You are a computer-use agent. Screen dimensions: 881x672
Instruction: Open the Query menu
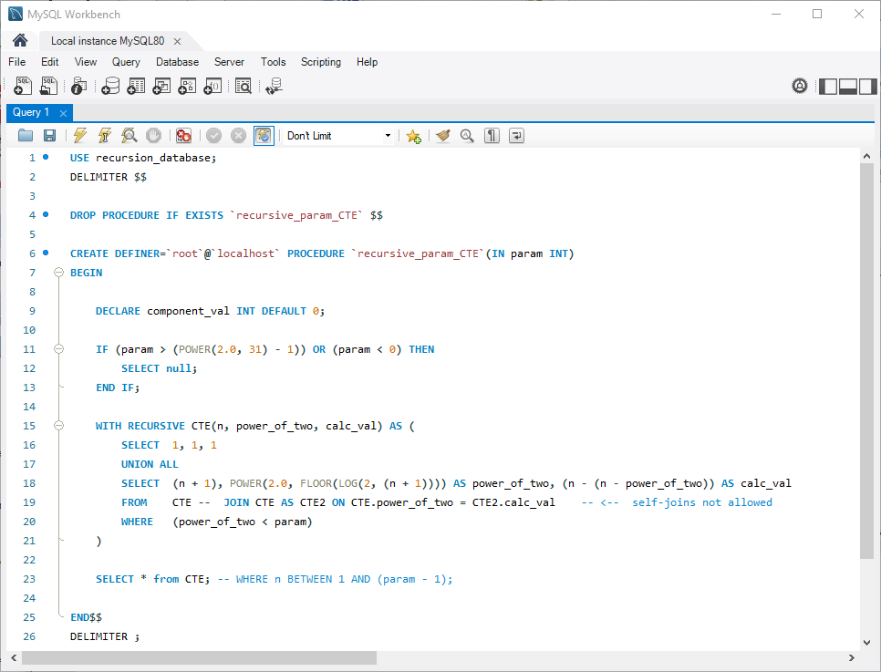126,62
